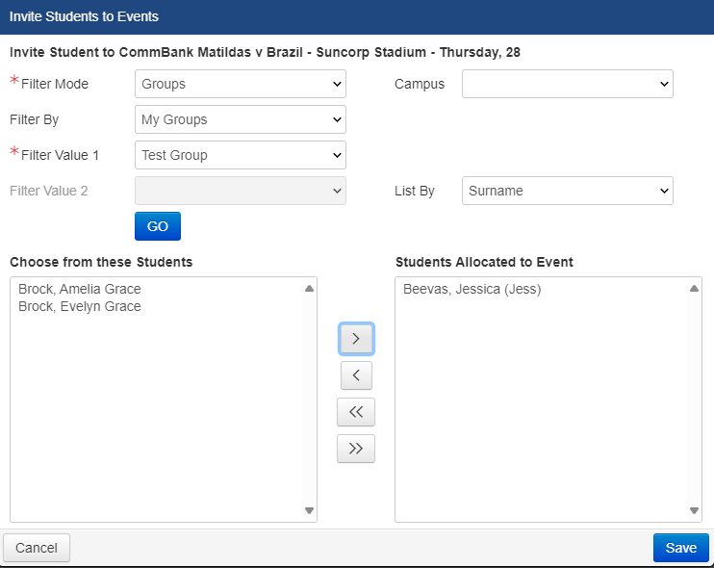Remove selected student from allocated list

(356, 375)
